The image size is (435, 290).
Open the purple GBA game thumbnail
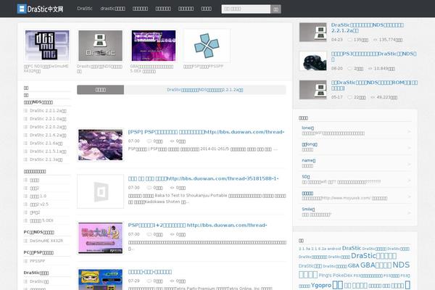154,46
